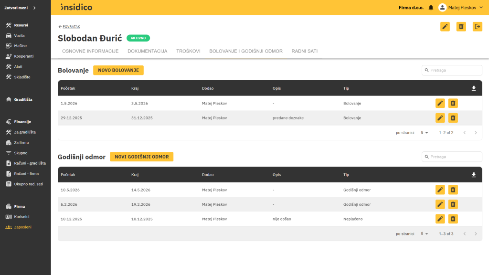Screen dimensions: 489x275
Task: Delete the 10.5.2026 annual leave row
Action: click(453, 190)
